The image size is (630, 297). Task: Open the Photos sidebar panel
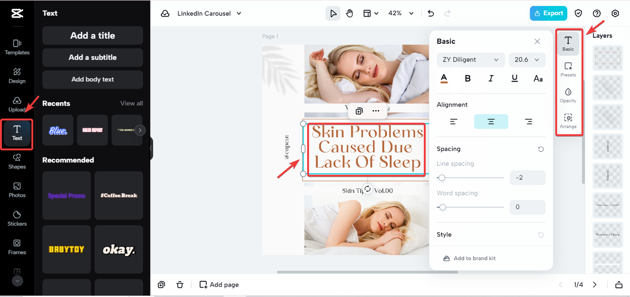pyautogui.click(x=17, y=190)
